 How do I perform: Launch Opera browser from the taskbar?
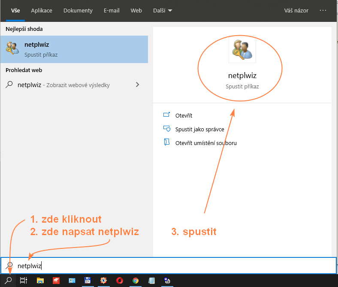pyautogui.click(x=120, y=281)
